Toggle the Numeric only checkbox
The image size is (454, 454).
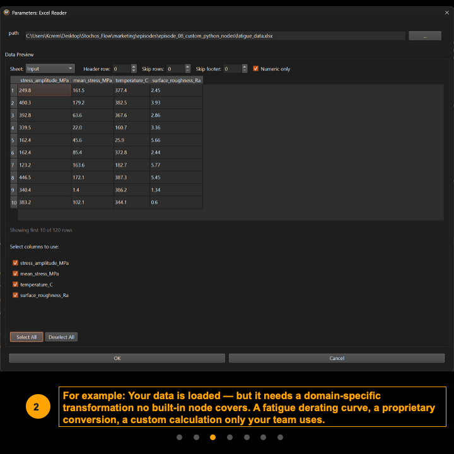(255, 69)
